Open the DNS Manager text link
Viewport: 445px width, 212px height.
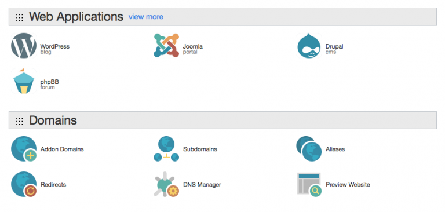tap(202, 184)
